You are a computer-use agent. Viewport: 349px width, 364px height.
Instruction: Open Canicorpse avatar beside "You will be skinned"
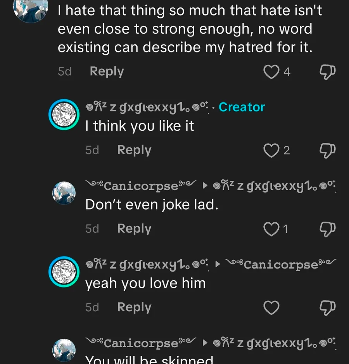click(x=64, y=350)
